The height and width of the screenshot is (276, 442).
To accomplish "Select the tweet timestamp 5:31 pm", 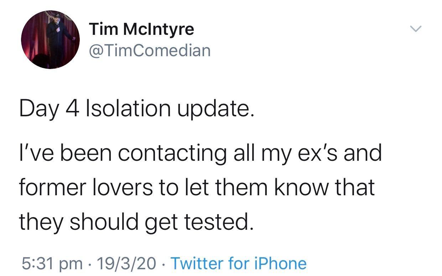I will 53,262.
